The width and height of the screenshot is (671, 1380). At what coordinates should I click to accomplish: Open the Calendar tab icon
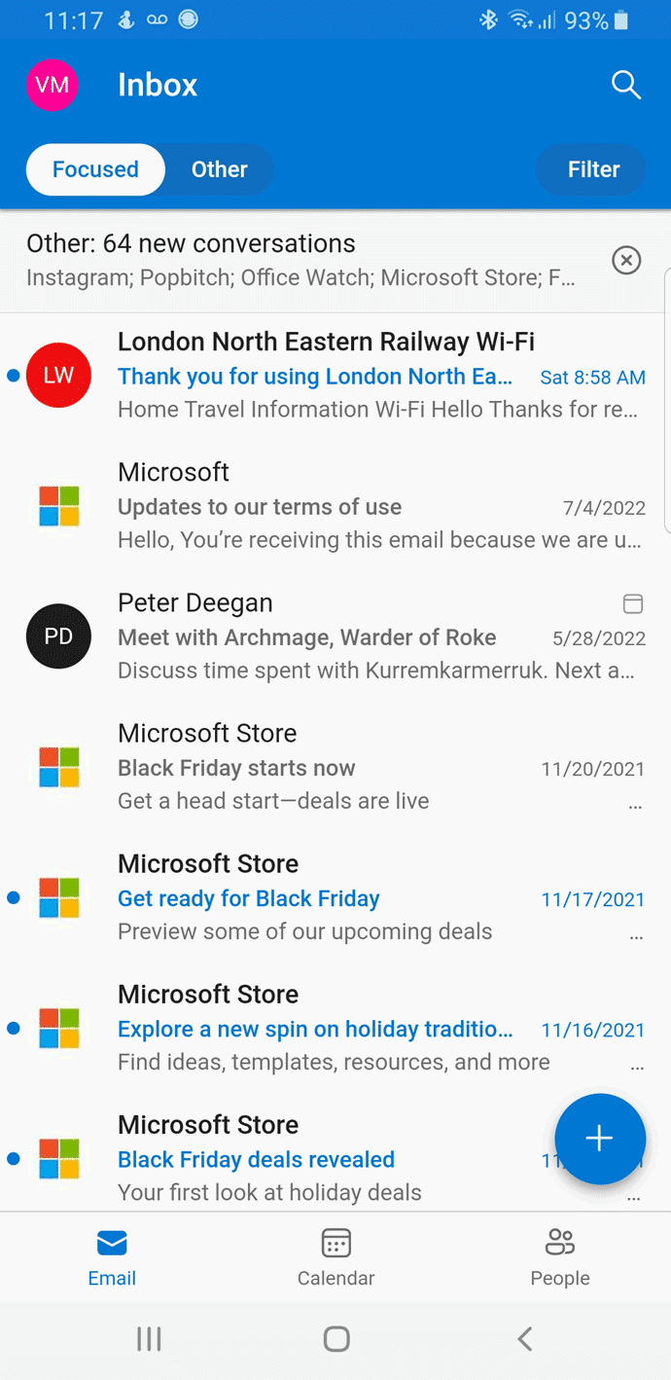pos(335,1243)
